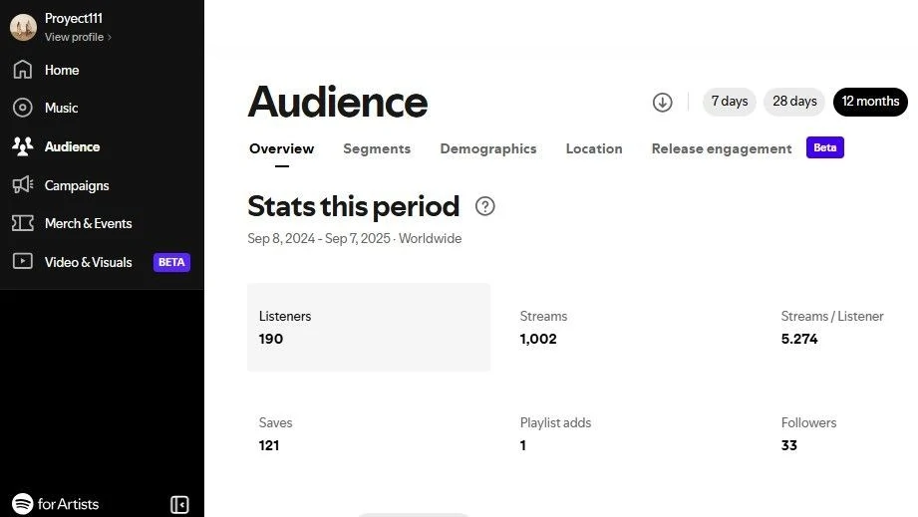
Task: Click the Proyect111 profile avatar
Action: 23,27
